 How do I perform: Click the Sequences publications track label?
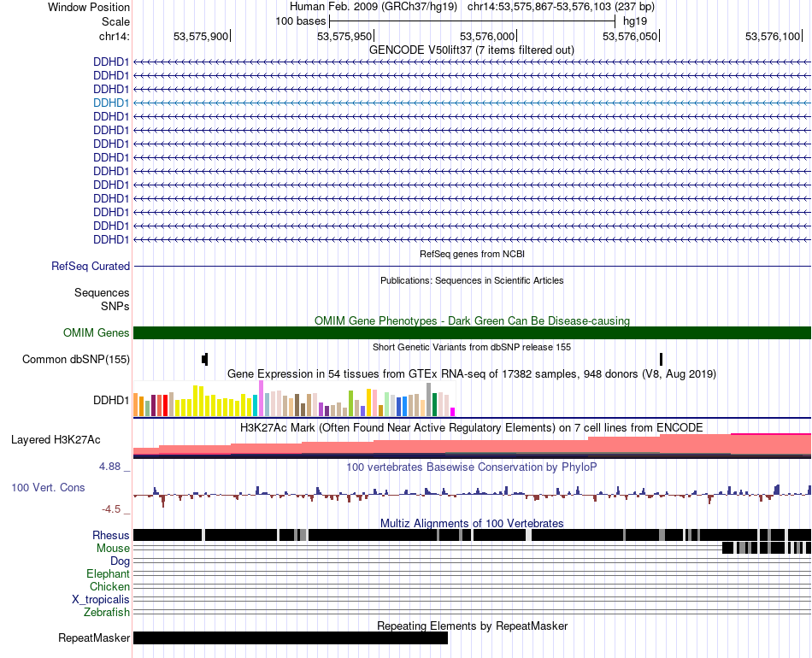(x=102, y=292)
